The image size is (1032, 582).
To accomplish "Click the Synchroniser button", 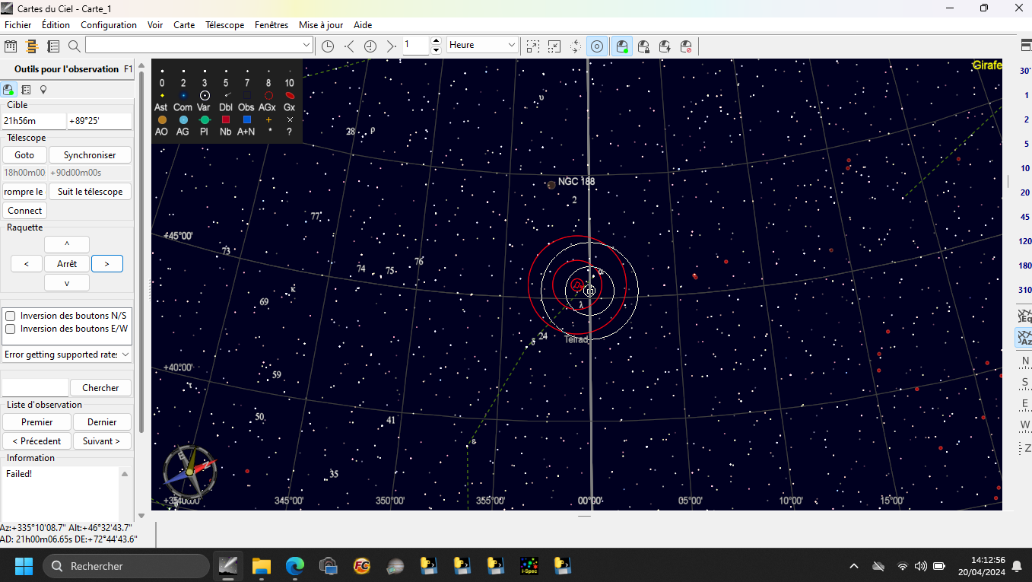I will coord(90,155).
